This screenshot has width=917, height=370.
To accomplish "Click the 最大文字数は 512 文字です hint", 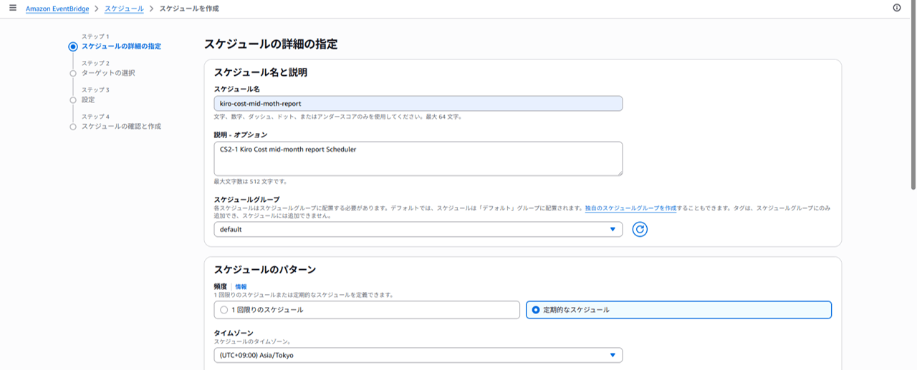I will [x=251, y=182].
